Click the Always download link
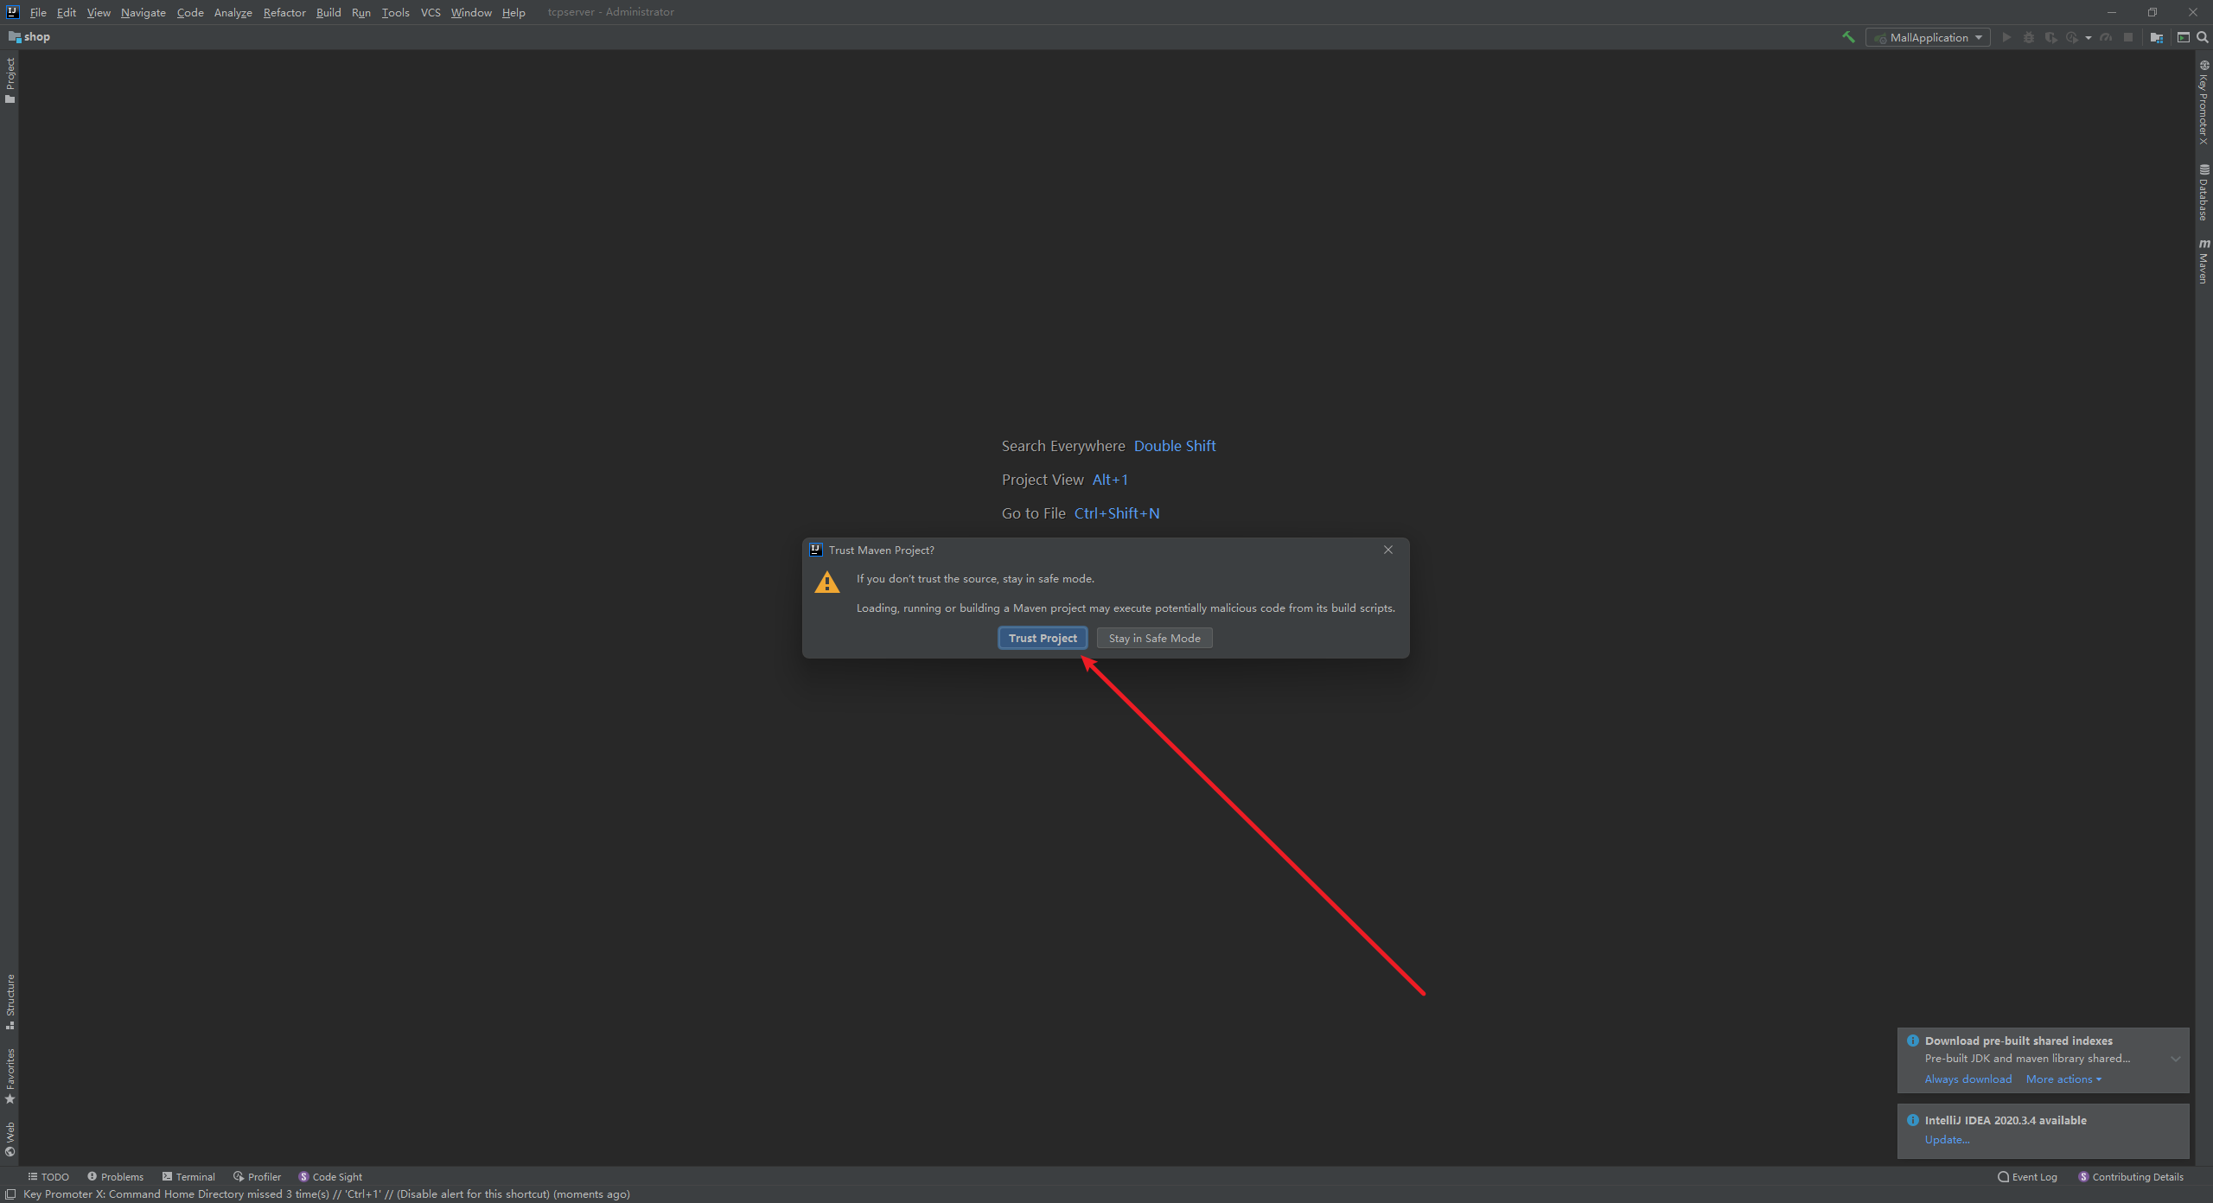 (x=1967, y=1079)
